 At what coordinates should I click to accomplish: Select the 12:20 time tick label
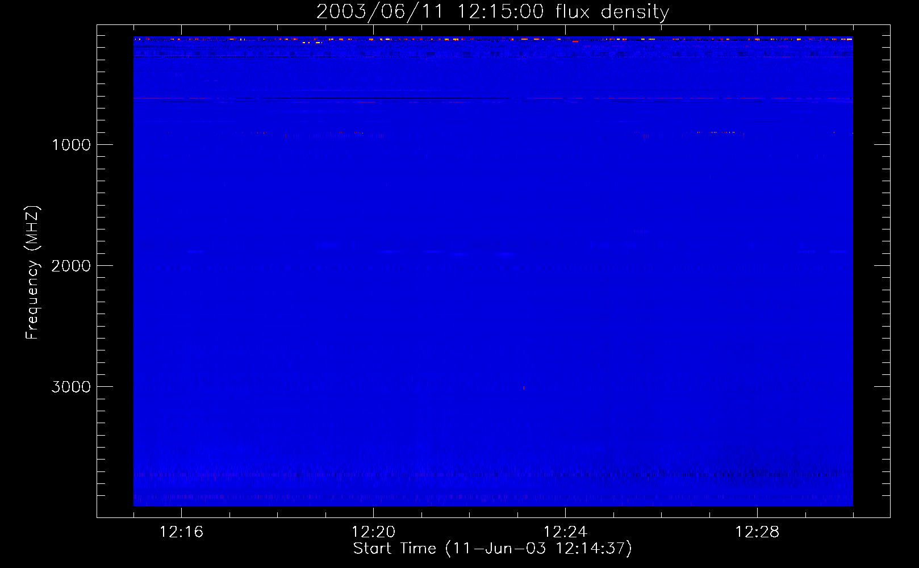pyautogui.click(x=373, y=532)
